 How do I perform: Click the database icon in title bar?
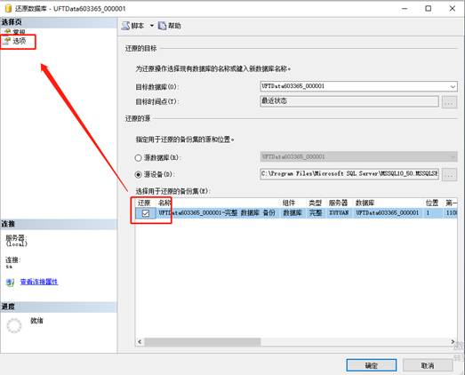pyautogui.click(x=8, y=9)
